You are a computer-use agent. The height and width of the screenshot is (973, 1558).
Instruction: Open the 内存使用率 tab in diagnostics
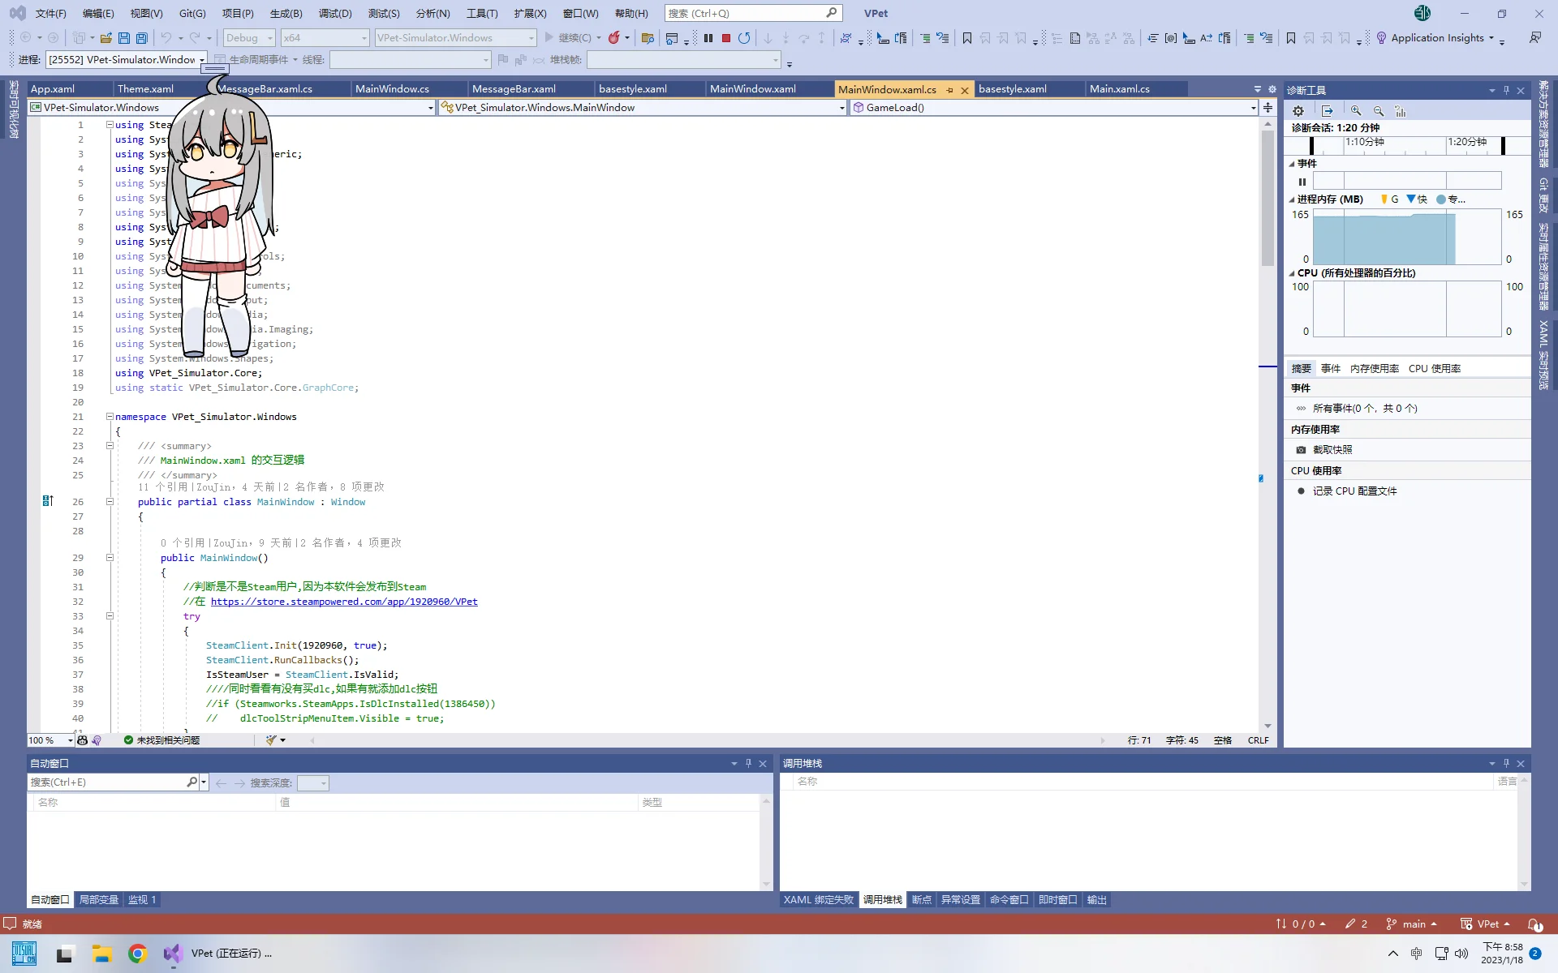[1374, 368]
